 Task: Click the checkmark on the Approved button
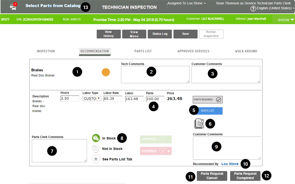point(163,139)
